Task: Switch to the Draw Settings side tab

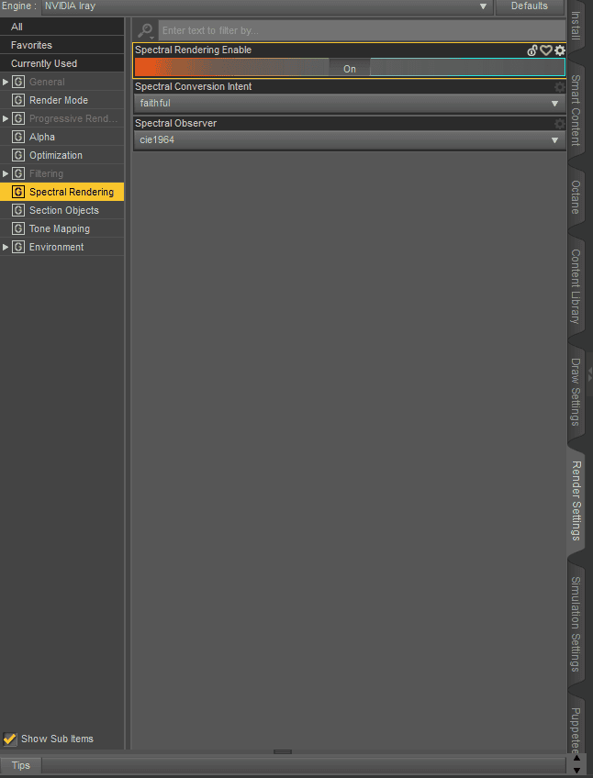Action: (x=576, y=392)
